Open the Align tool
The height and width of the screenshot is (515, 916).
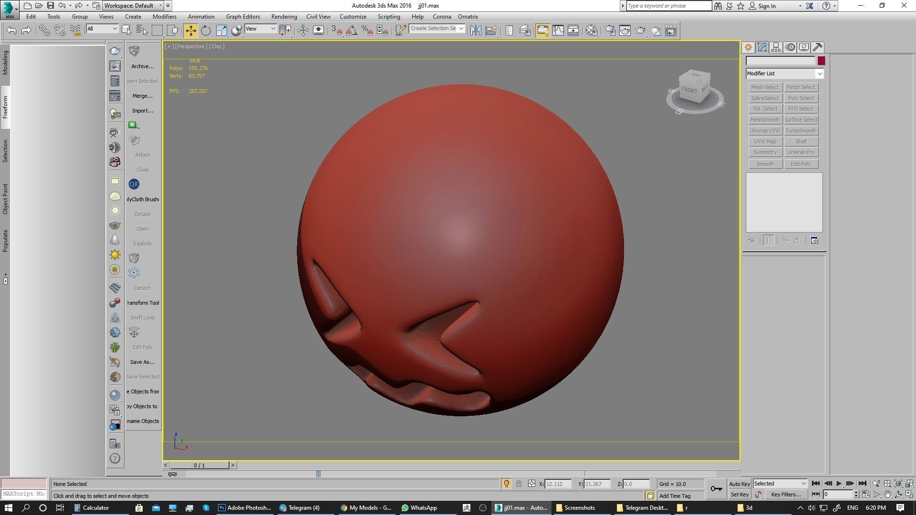(x=491, y=31)
